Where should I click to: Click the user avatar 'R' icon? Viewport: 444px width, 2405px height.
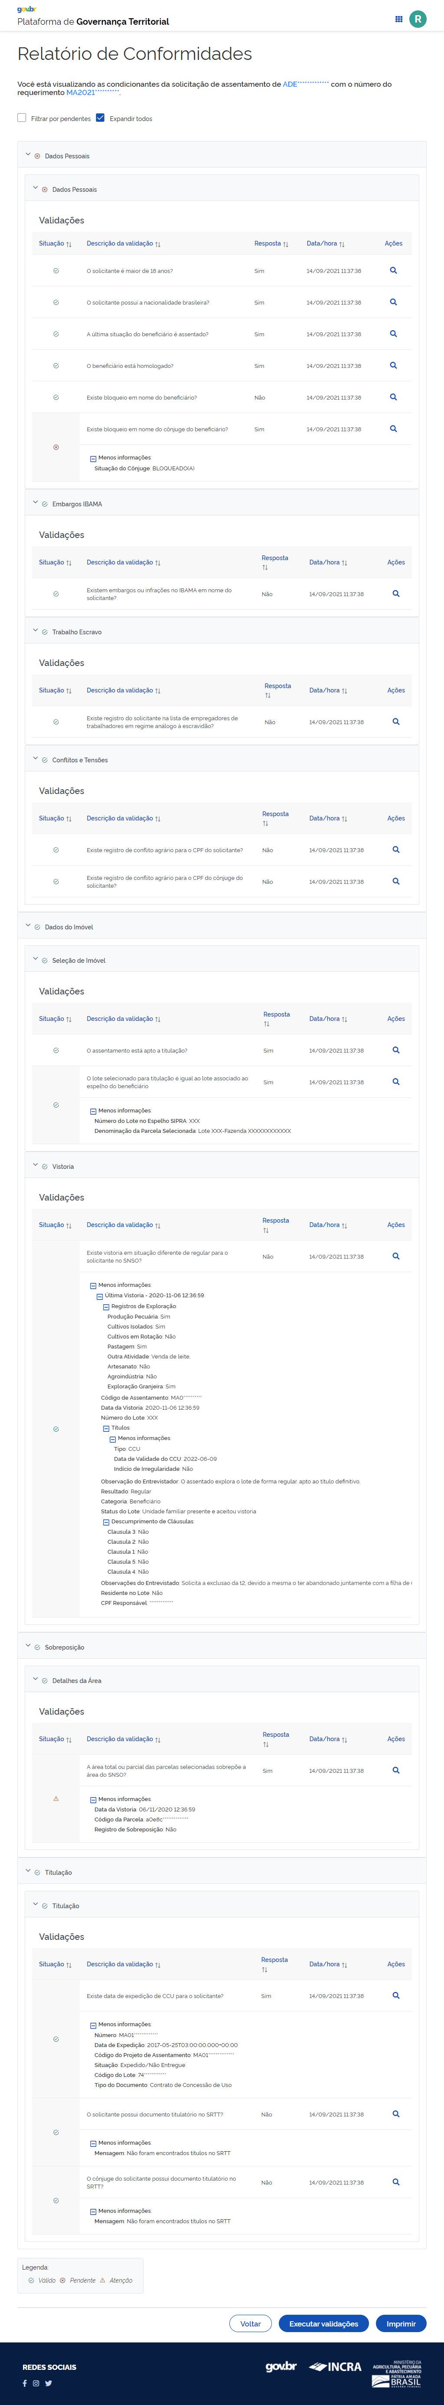pyautogui.click(x=417, y=19)
